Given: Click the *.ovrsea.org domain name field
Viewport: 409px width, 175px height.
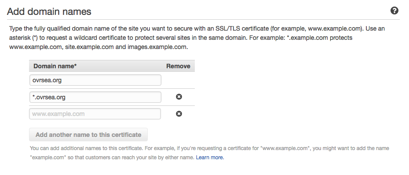Looking at the screenshot, I should (95, 97).
